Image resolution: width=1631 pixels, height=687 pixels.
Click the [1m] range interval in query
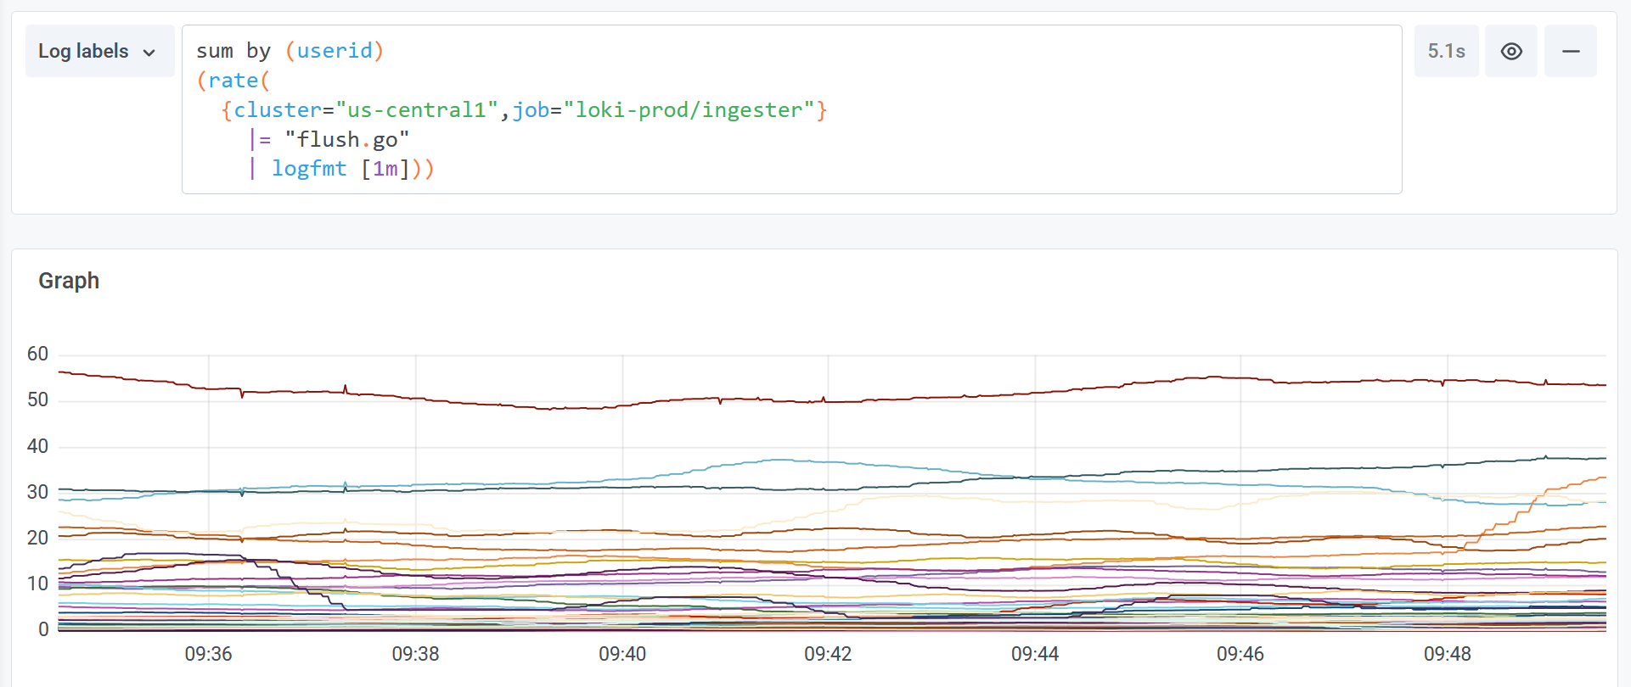(x=385, y=169)
